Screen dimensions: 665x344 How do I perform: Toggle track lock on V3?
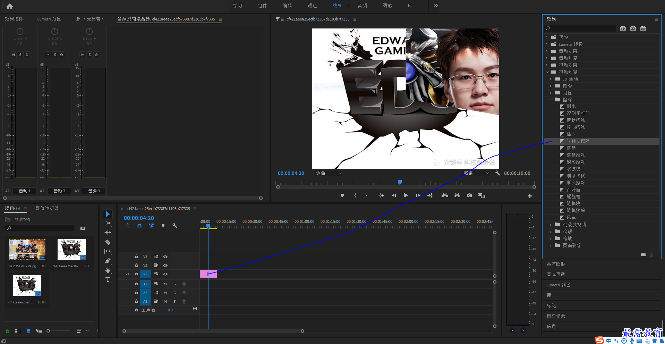coord(137,257)
